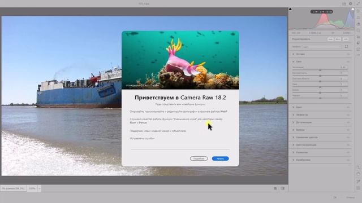Click the Отмена button at the bottom right
Screen dimensions: 362x203
tap(350, 197)
